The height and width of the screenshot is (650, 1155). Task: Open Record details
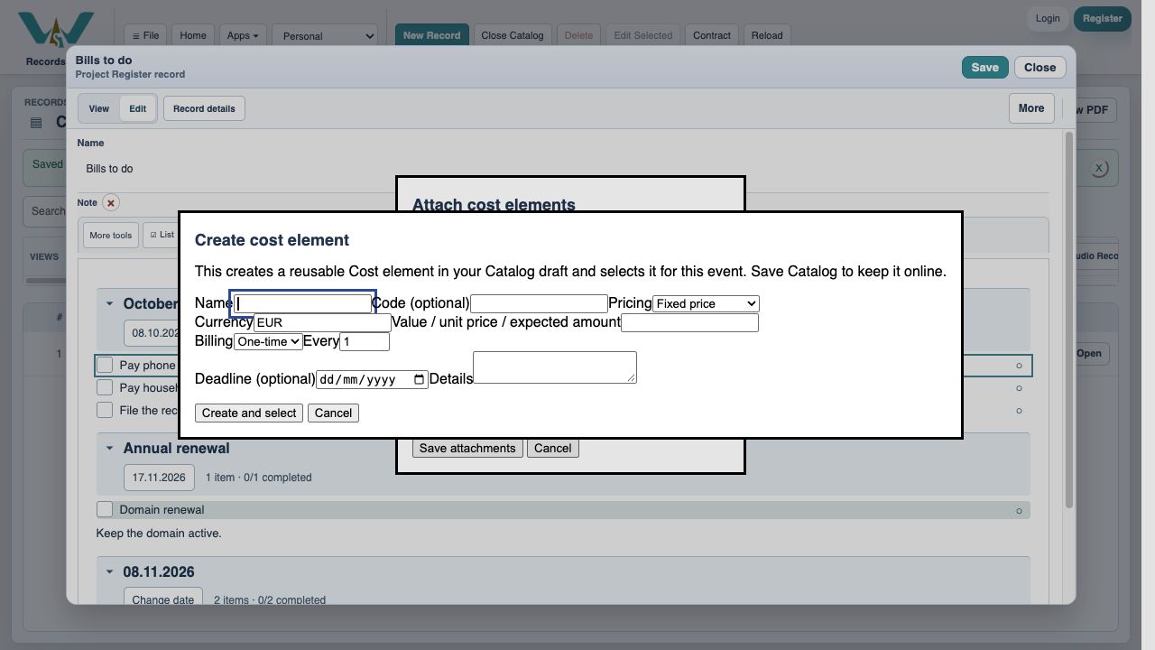[x=204, y=108]
